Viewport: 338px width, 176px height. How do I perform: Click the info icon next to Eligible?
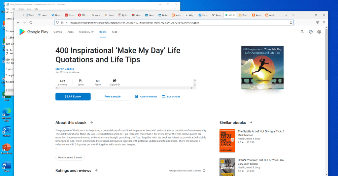[x=118, y=85]
